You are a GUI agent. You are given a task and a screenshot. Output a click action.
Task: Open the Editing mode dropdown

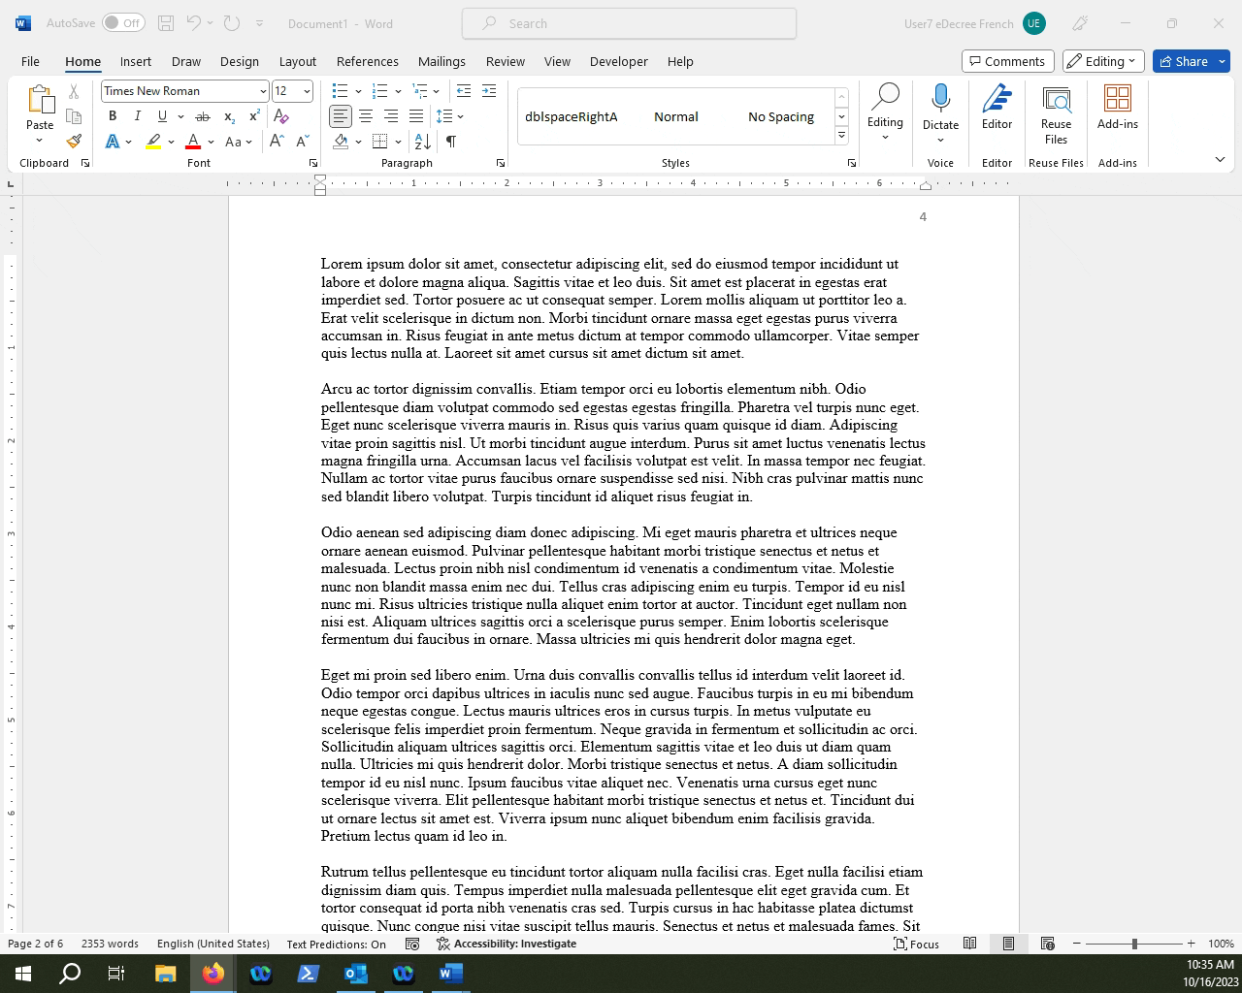click(x=1103, y=61)
